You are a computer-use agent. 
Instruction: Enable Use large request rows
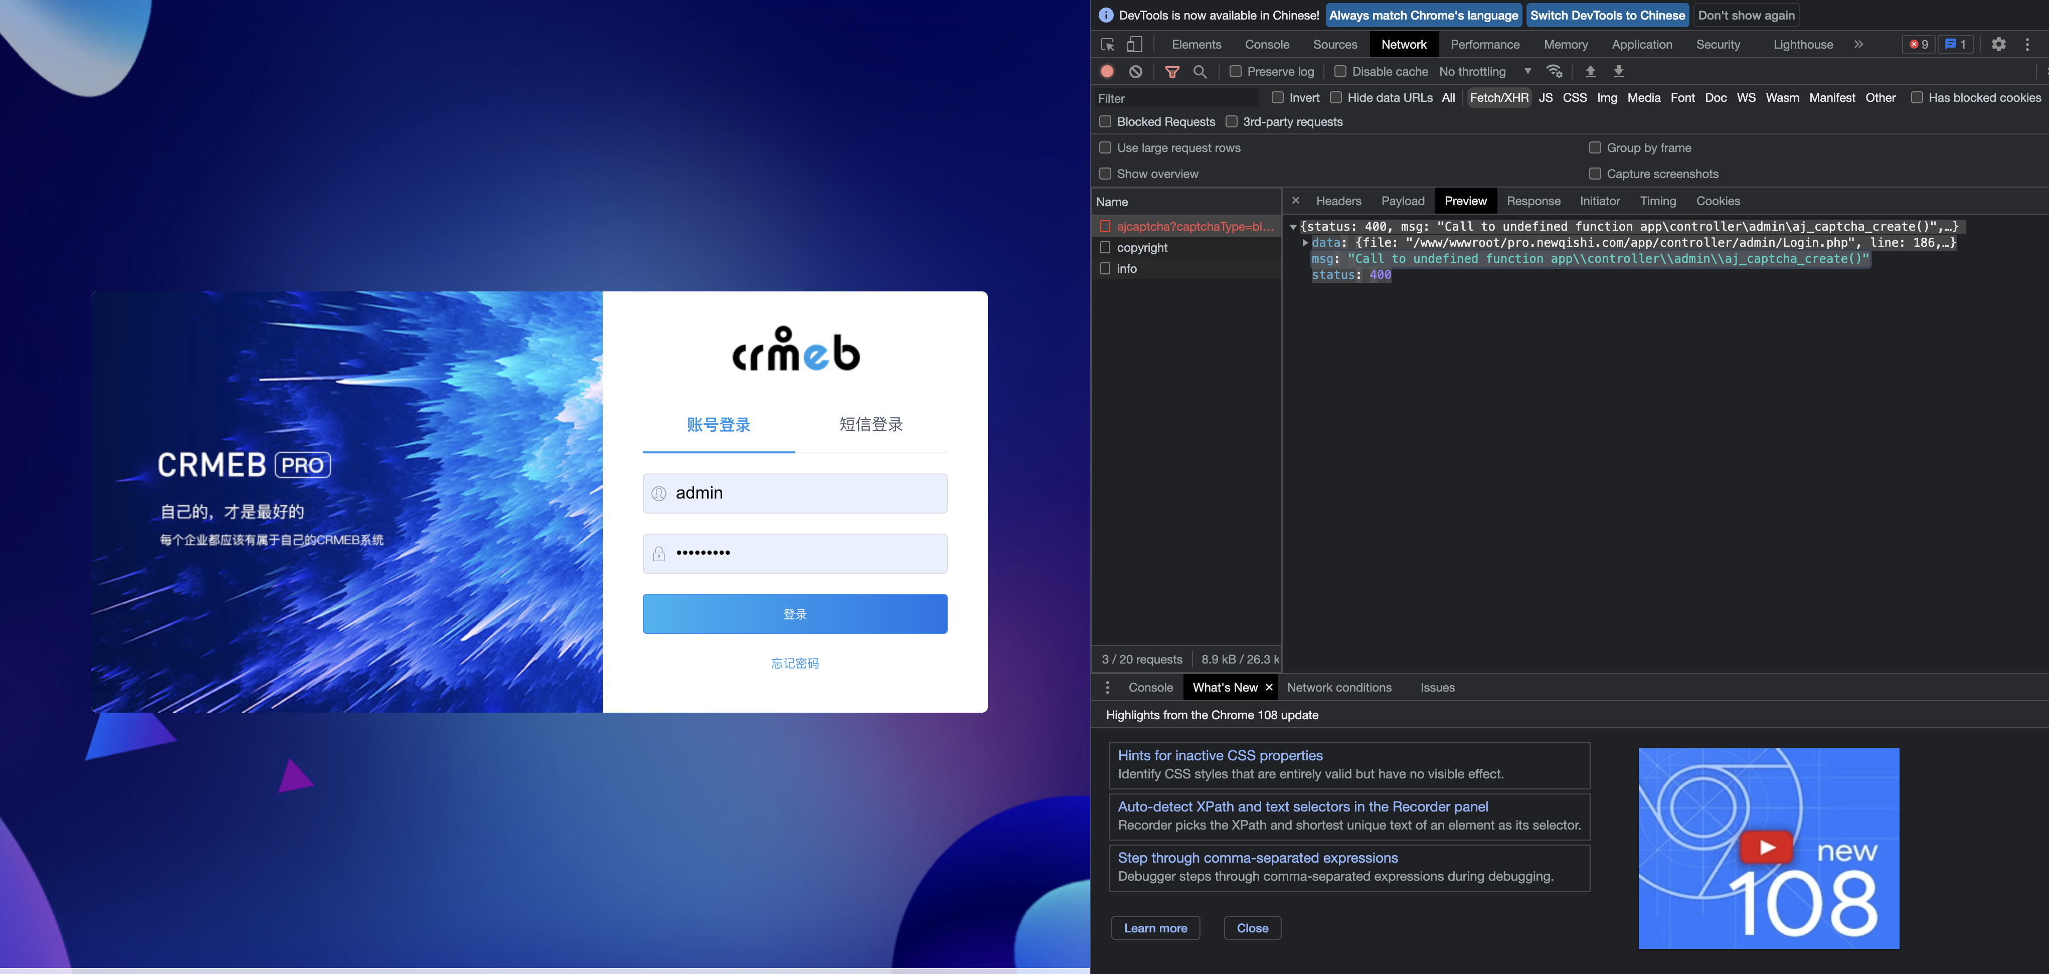click(1105, 148)
